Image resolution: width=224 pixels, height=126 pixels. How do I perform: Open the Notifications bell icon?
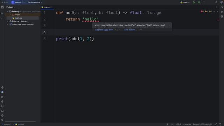click(222, 7)
